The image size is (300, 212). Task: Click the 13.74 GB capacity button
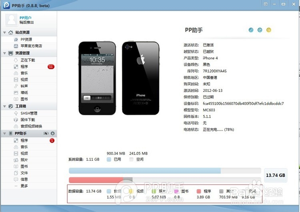pos(276,175)
